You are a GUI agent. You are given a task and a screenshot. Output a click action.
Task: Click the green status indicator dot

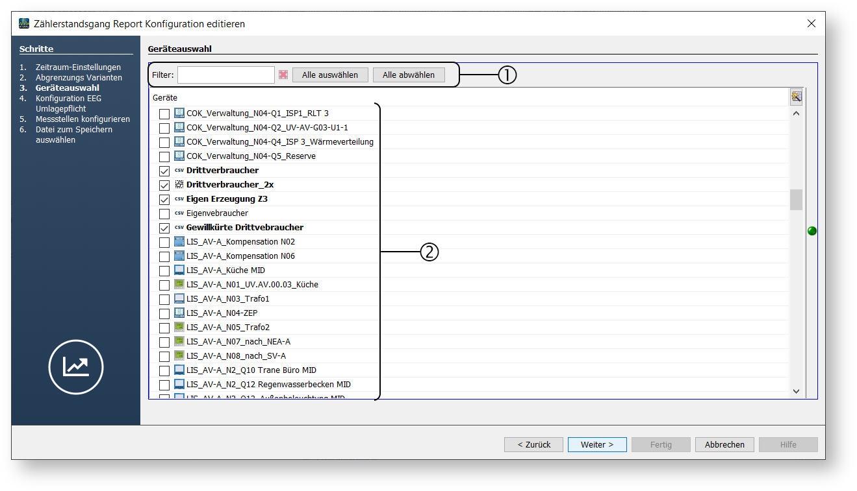tap(812, 231)
